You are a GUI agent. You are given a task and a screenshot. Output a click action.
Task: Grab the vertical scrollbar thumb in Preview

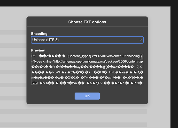tap(141, 56)
